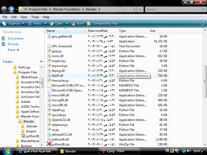
Task: Sort by Type column header
Action: tap(133, 31)
